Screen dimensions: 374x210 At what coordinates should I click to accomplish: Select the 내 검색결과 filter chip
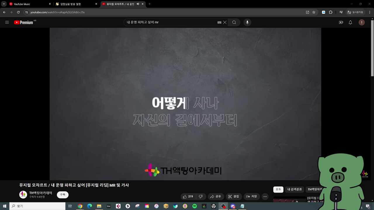(294, 189)
